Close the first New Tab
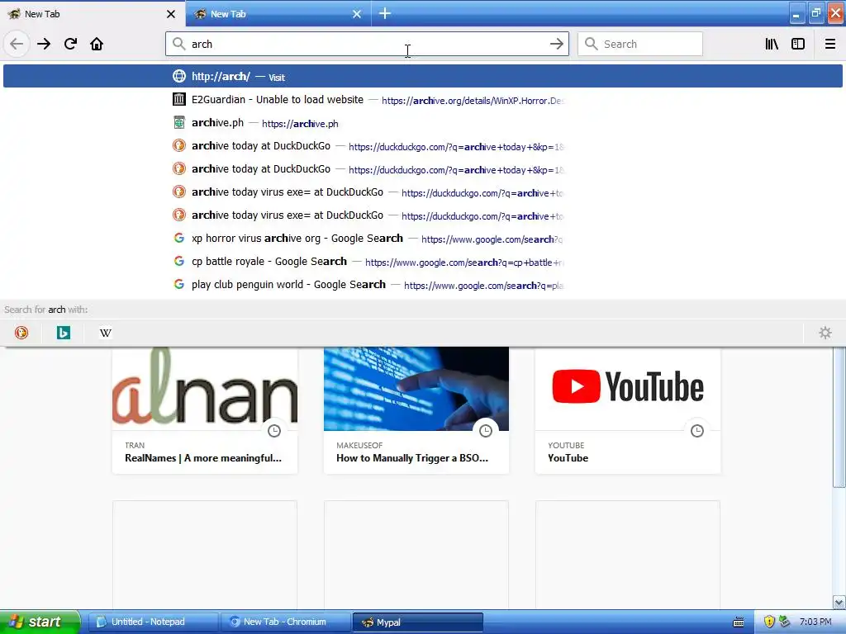846x634 pixels. (x=171, y=14)
